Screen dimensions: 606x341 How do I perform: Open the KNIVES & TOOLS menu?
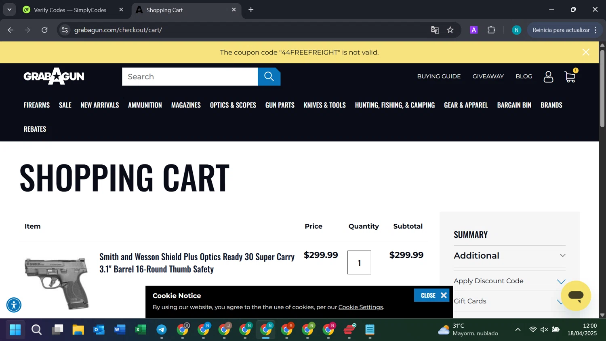(x=325, y=105)
